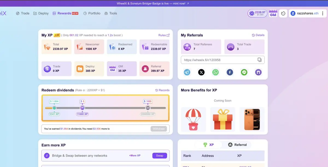The image size is (328, 167).
Task: Open referral Details link
Action: click(x=258, y=35)
